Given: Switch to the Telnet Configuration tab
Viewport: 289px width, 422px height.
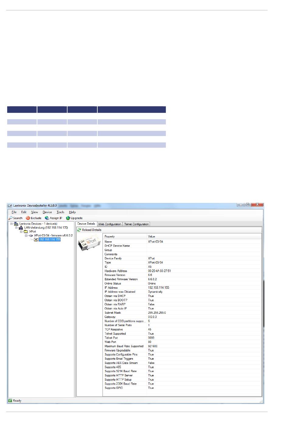Looking at the screenshot, I should point(136,224).
